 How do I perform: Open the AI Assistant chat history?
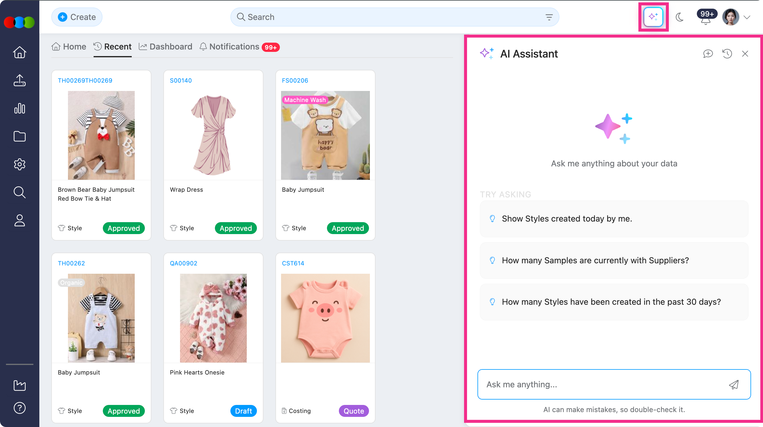click(727, 54)
